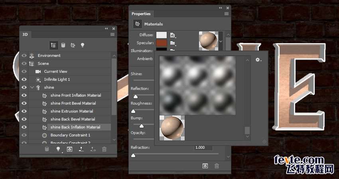
Task: Hide shine Back Bevel Material
Action: coord(24,119)
